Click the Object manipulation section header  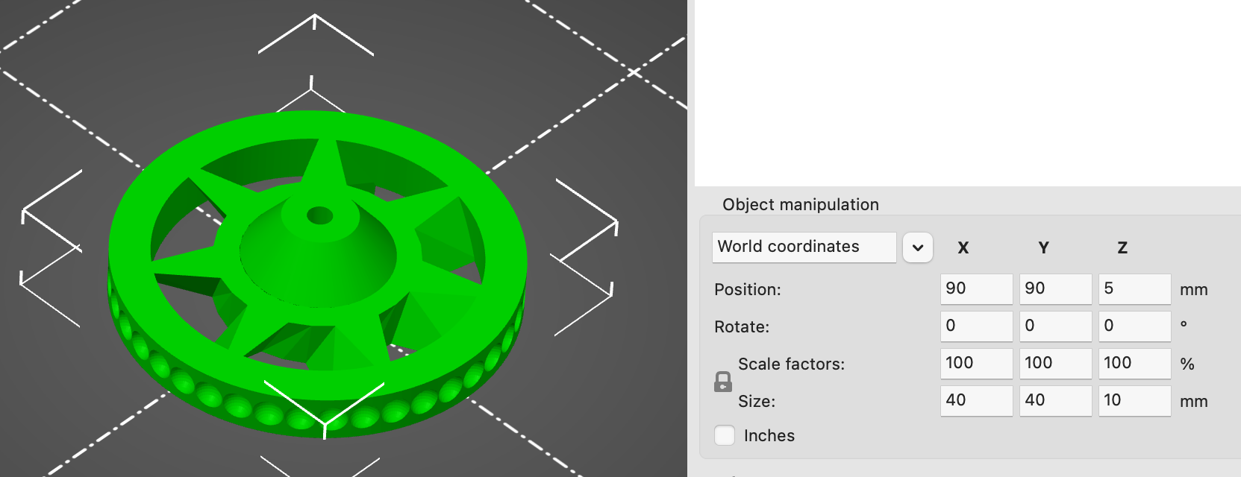pos(800,205)
